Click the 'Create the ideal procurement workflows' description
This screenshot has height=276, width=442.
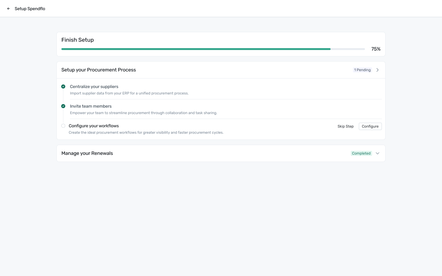pyautogui.click(x=146, y=132)
